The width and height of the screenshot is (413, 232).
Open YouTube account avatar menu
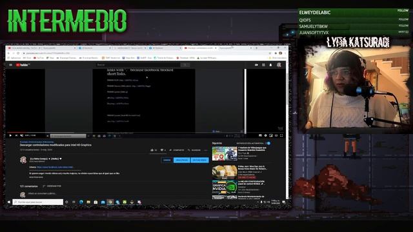tap(279, 64)
